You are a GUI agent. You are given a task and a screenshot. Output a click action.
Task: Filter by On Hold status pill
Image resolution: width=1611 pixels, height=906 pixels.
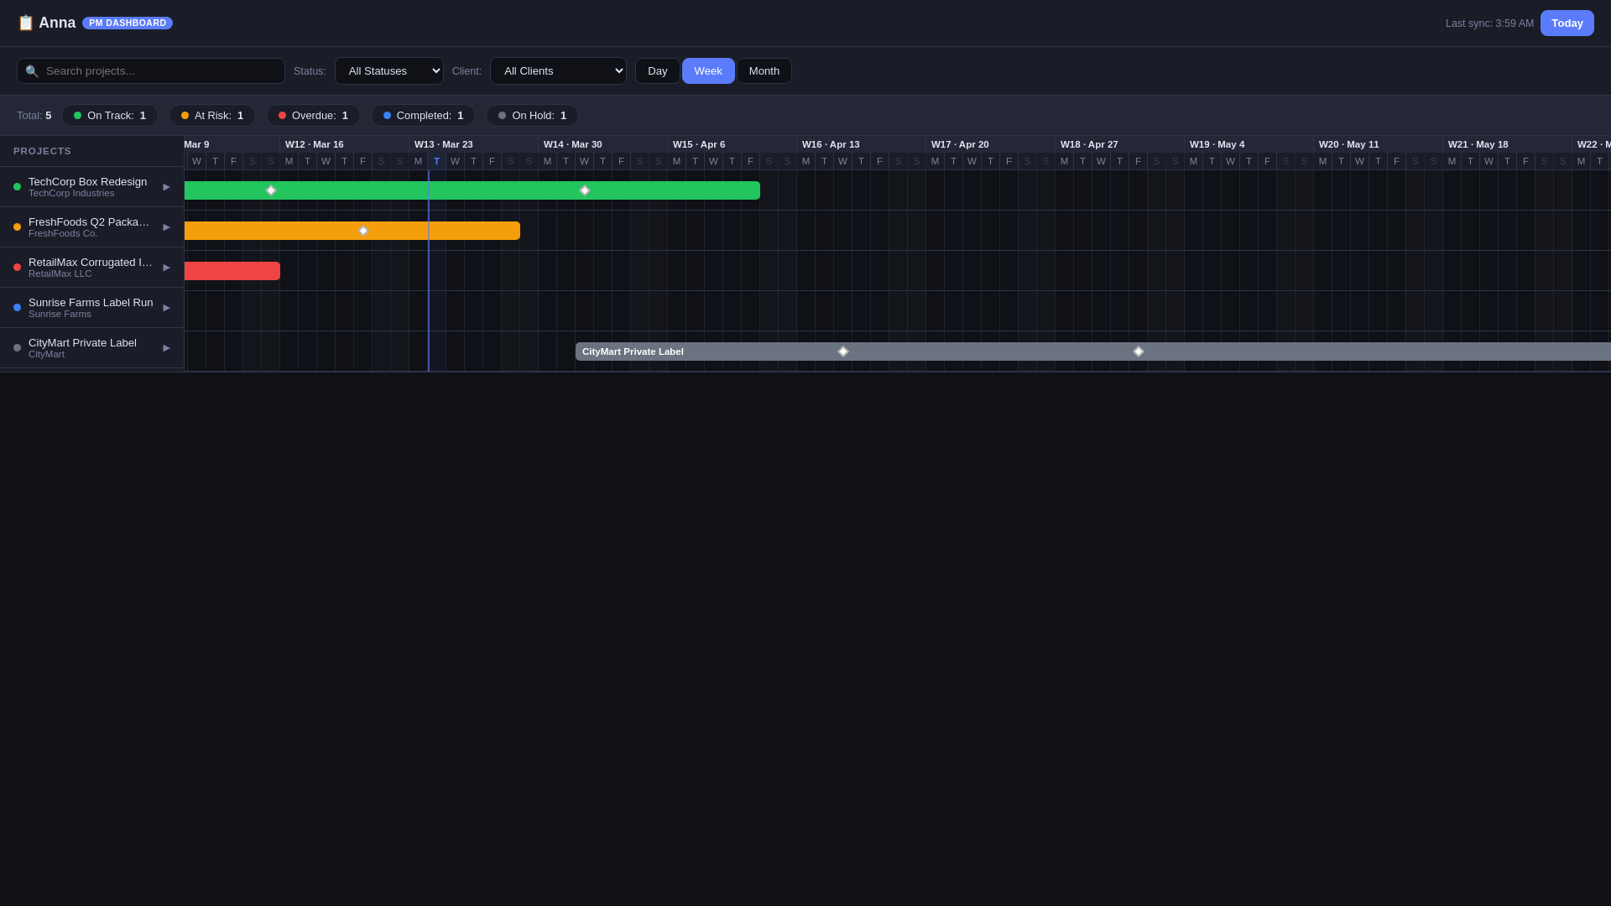tap(532, 116)
